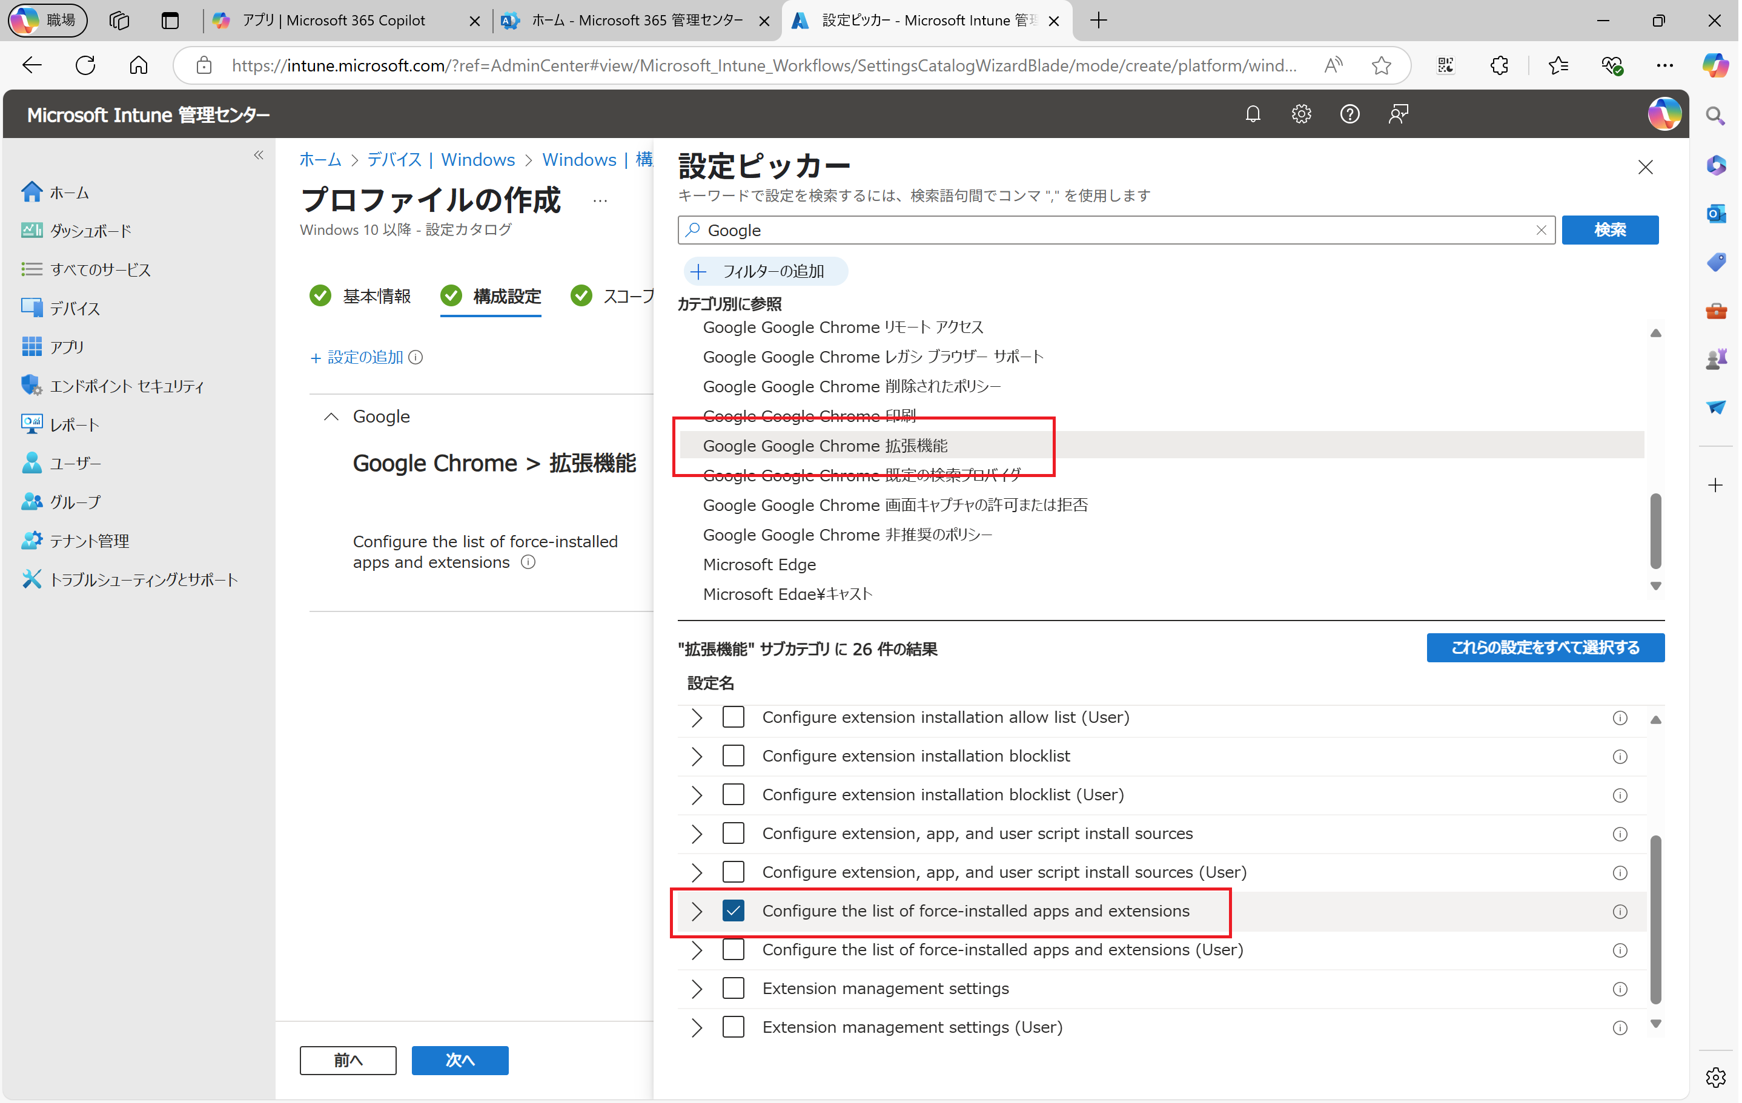
Task: Check Configure extension installation blocklist checkbox
Action: click(x=734, y=756)
